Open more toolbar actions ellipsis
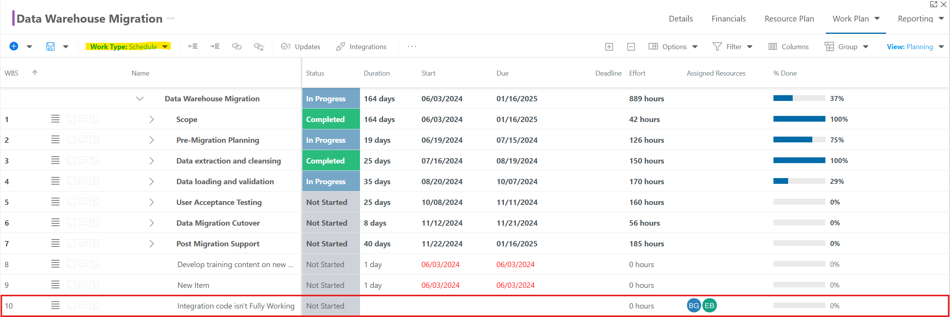This screenshot has height=317, width=950. point(412,46)
